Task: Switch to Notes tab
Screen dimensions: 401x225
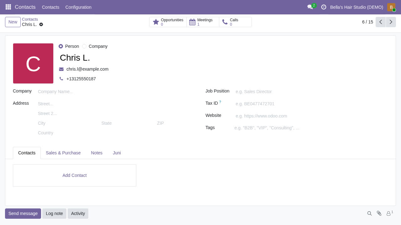Action: point(97,153)
